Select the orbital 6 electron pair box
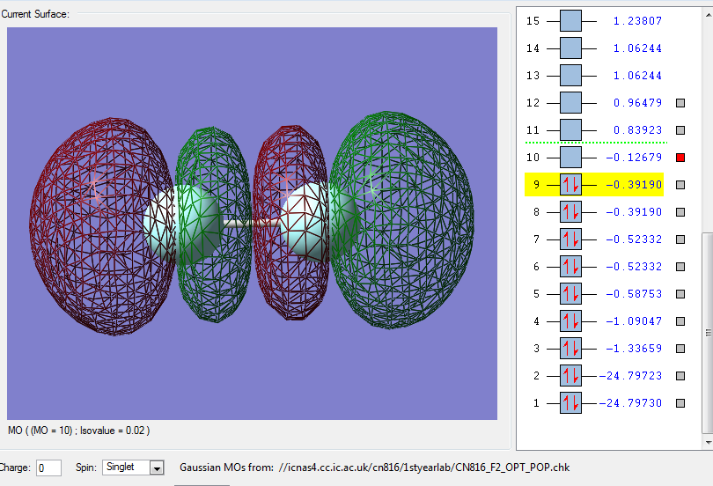713x486 pixels. 570,267
